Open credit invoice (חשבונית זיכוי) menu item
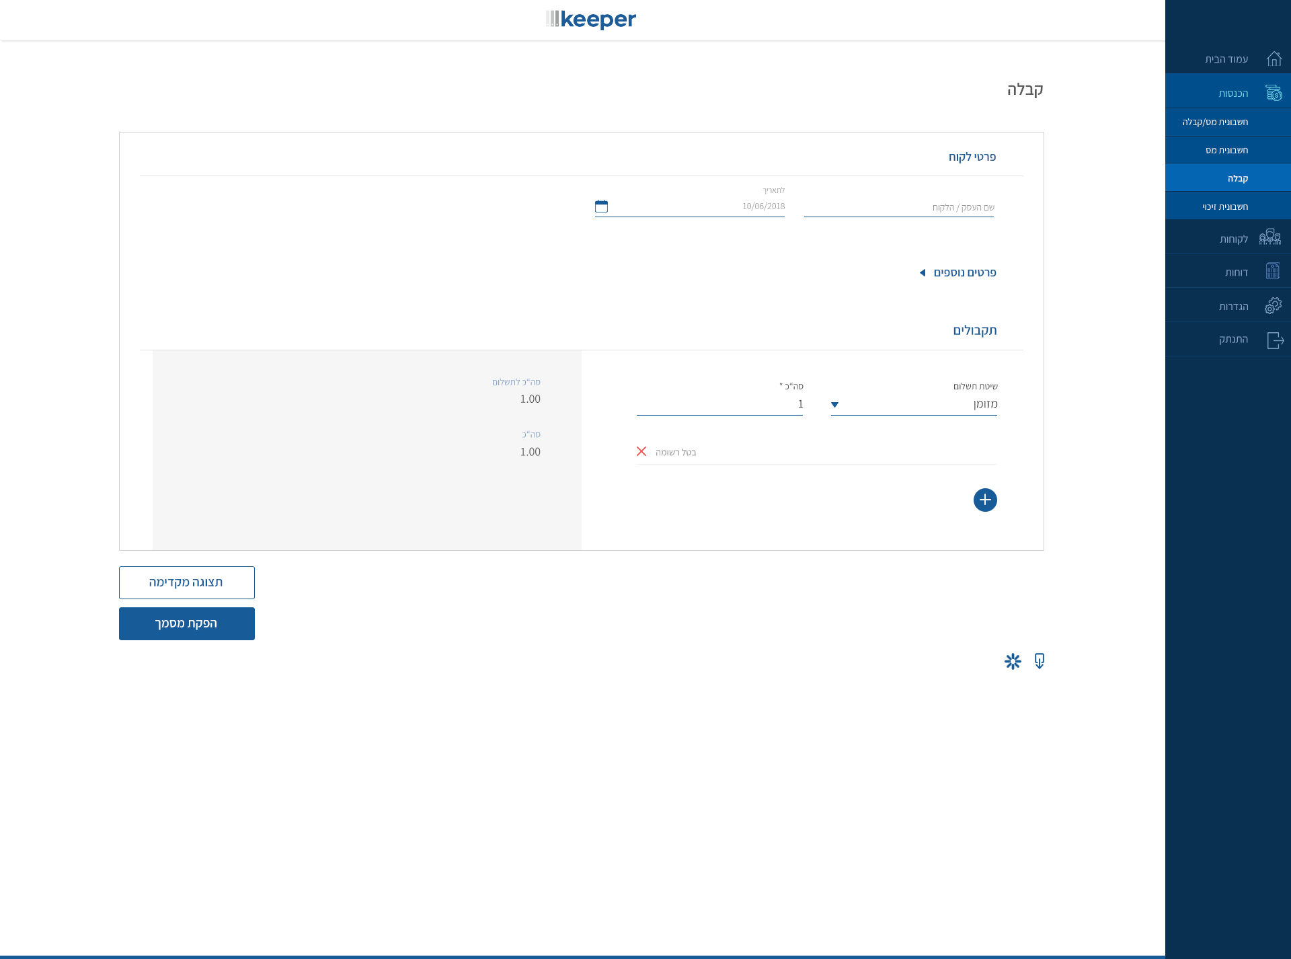This screenshot has width=1291, height=959. 1225,206
